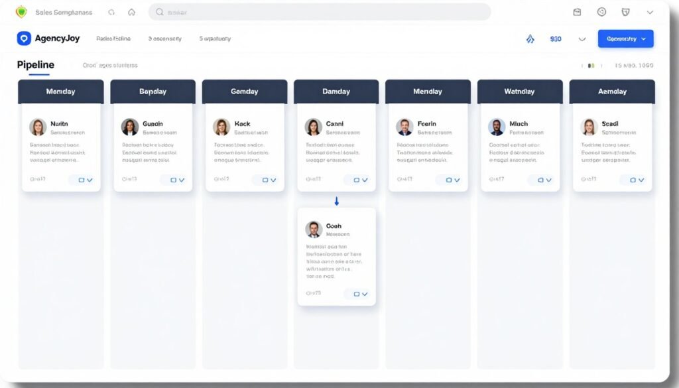Image resolution: width=679 pixels, height=388 pixels.
Task: Click the green progress indicator near the date
Action: [x=589, y=65]
